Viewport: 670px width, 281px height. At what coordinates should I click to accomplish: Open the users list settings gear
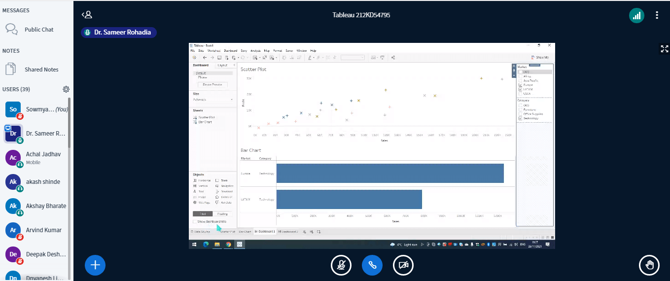coord(66,89)
